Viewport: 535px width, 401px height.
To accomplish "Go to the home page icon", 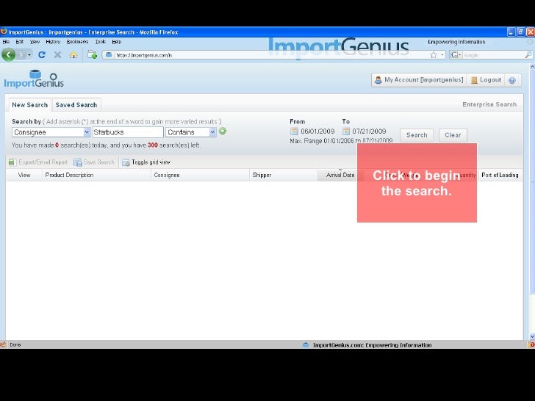I will pyautogui.click(x=73, y=55).
